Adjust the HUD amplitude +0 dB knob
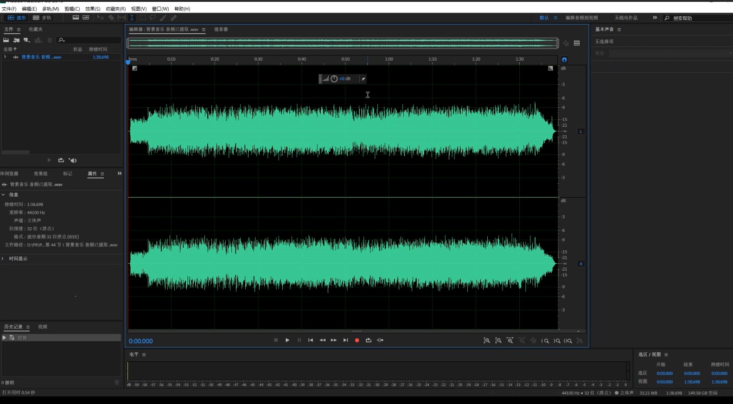 point(334,79)
